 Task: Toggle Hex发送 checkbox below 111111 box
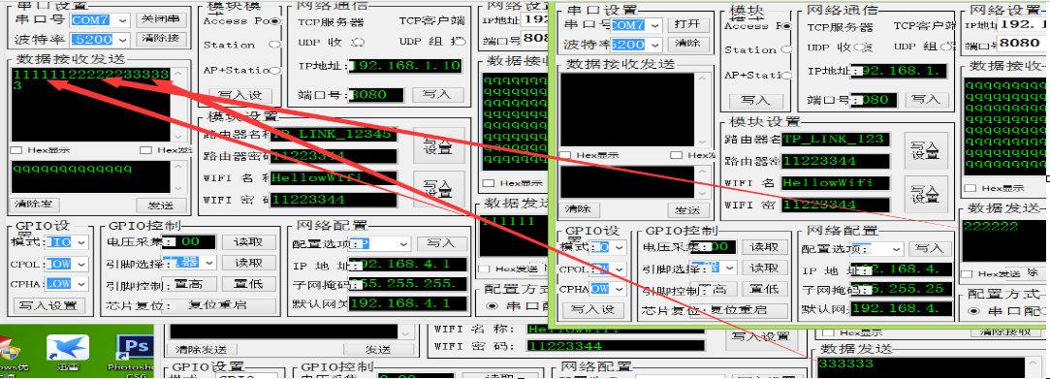pos(484,269)
